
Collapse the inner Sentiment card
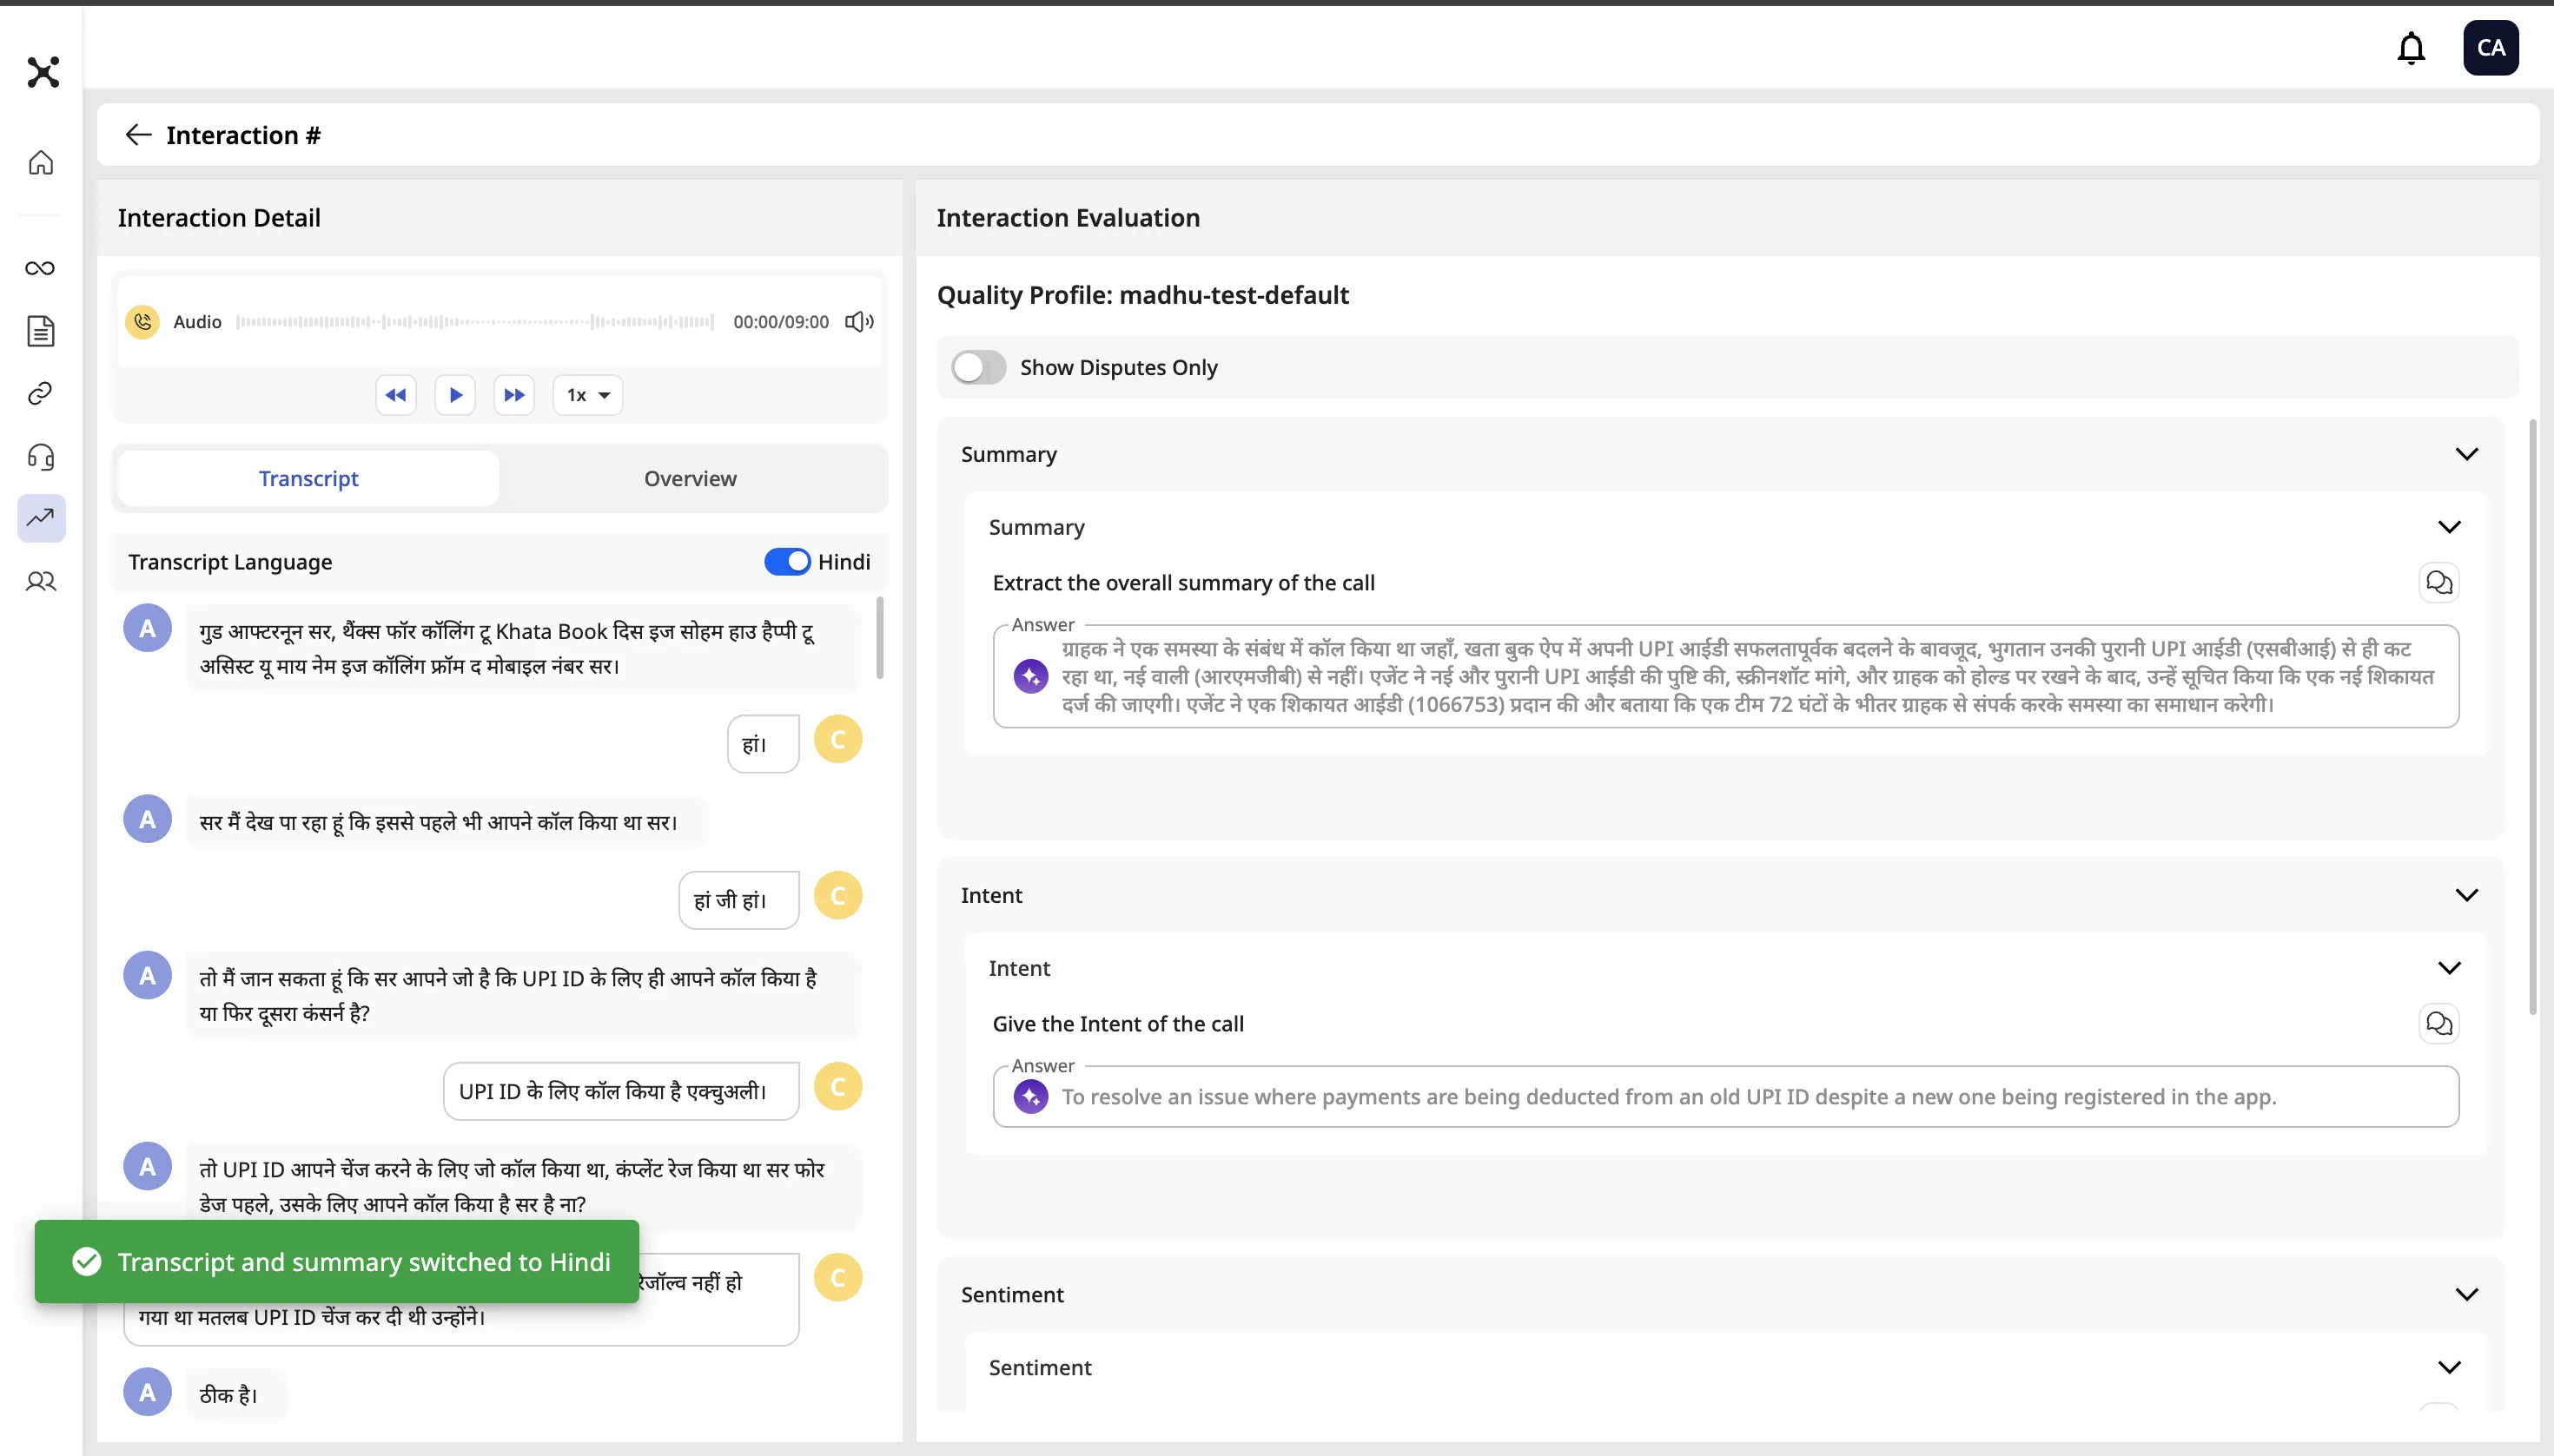(x=2449, y=1368)
